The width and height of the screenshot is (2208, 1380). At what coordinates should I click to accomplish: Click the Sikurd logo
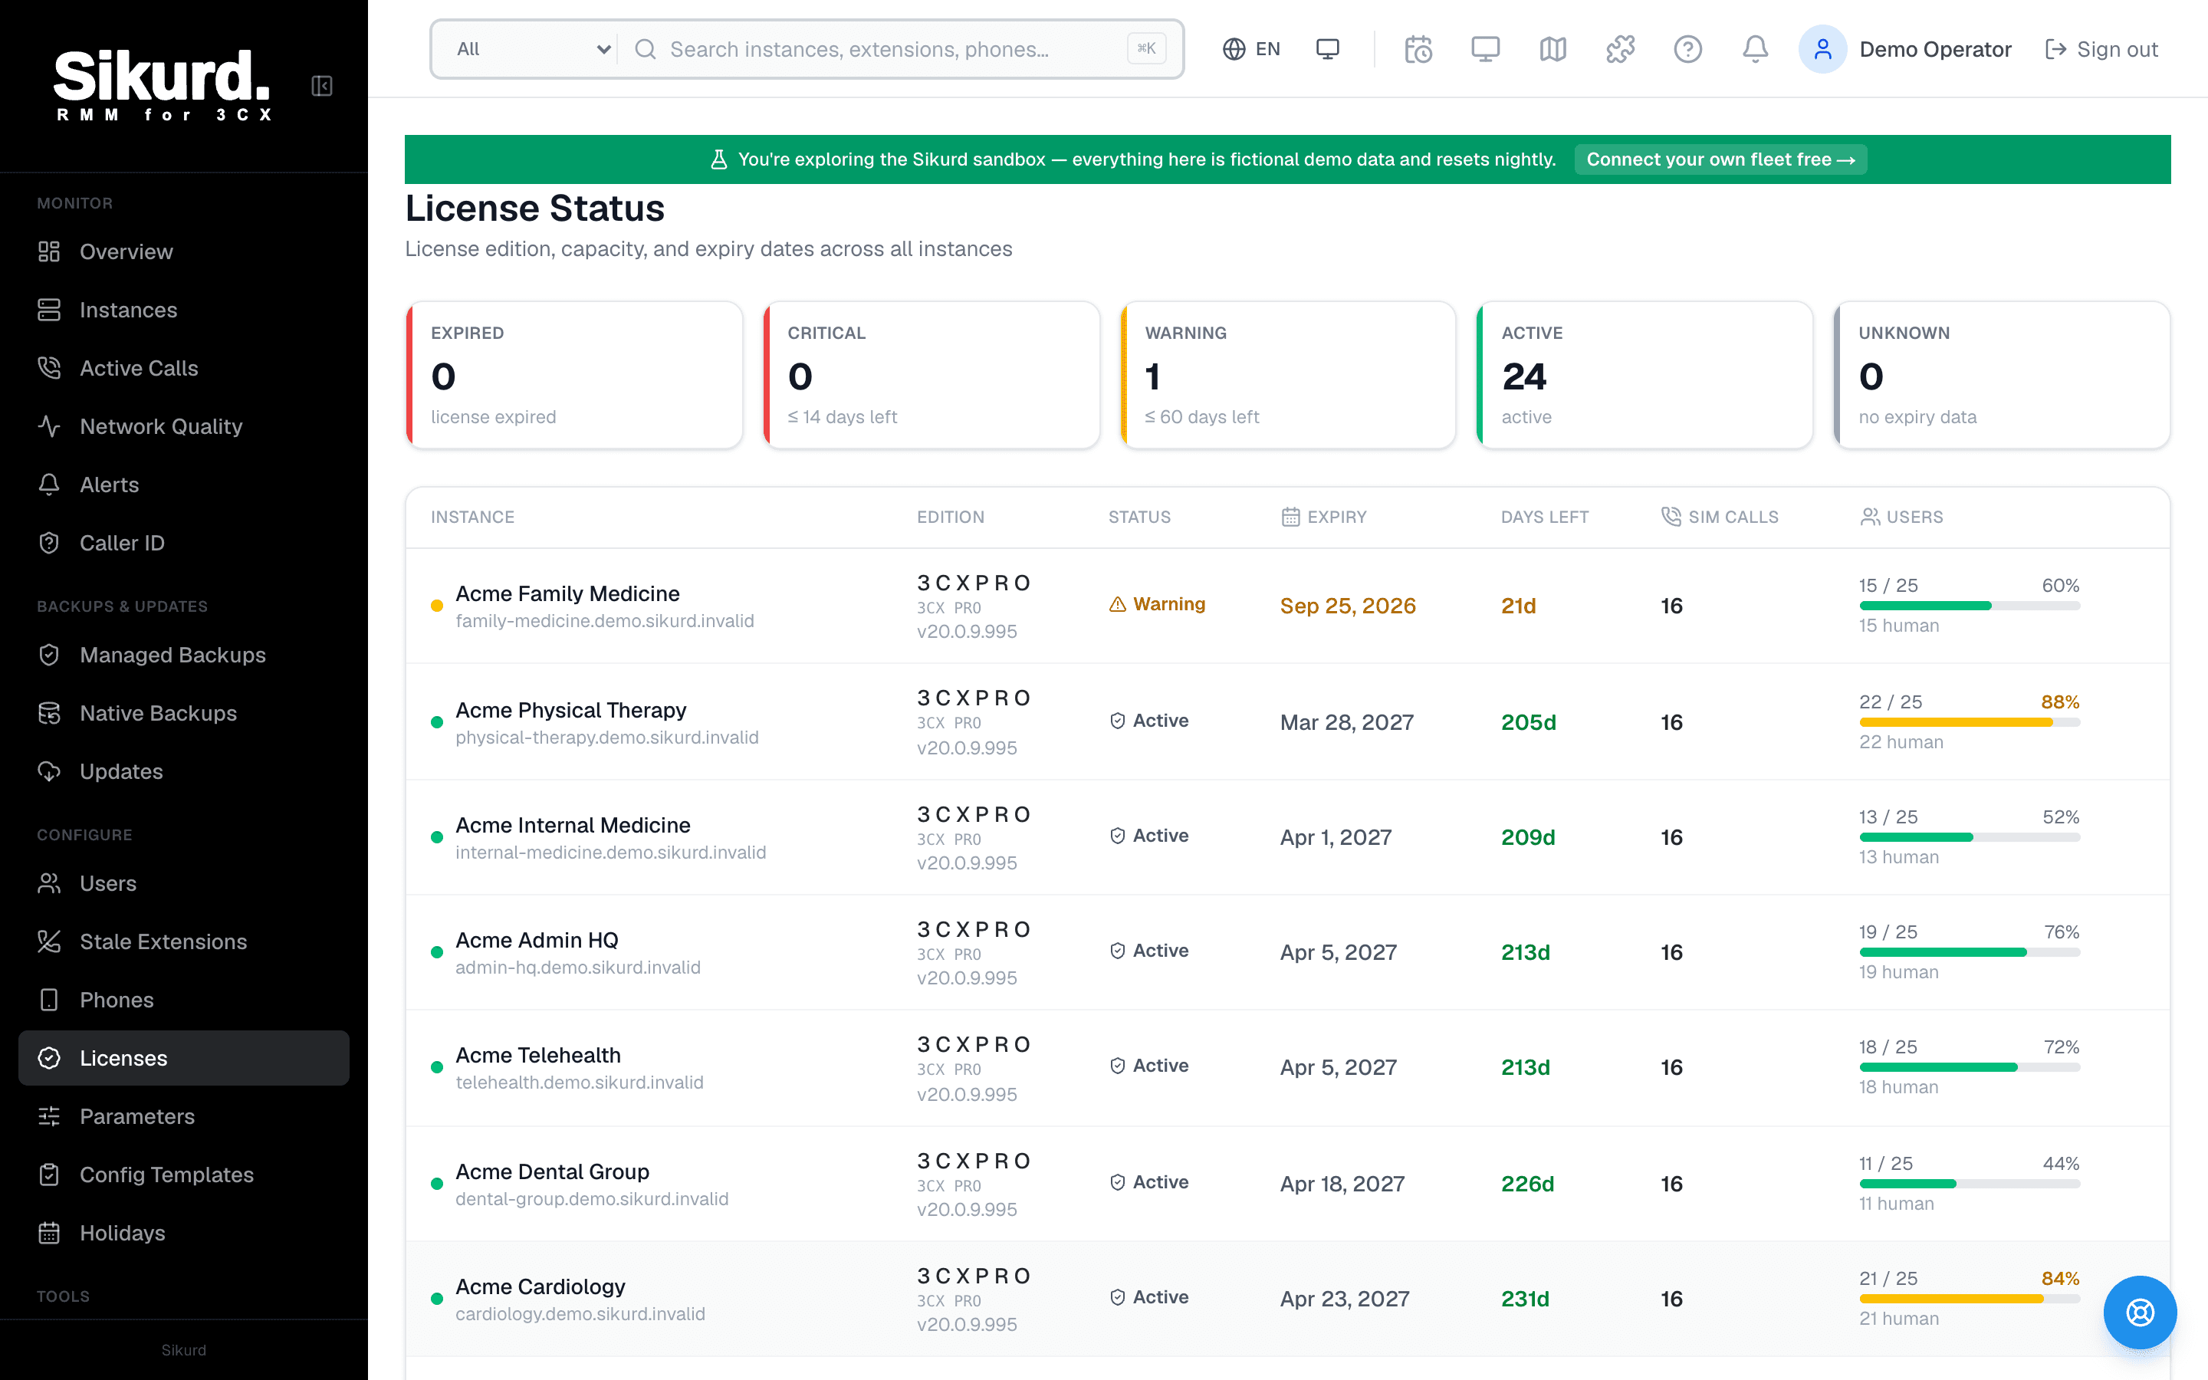pyautogui.click(x=163, y=85)
